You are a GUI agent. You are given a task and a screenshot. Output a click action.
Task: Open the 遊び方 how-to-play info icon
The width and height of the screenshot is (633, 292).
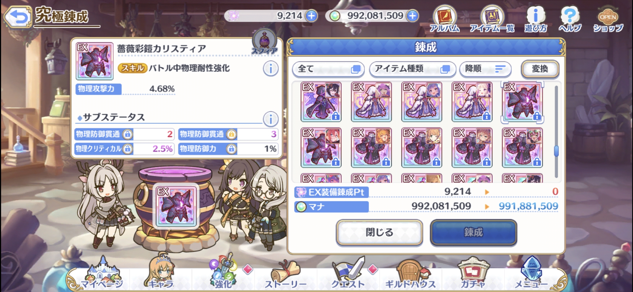click(x=536, y=19)
